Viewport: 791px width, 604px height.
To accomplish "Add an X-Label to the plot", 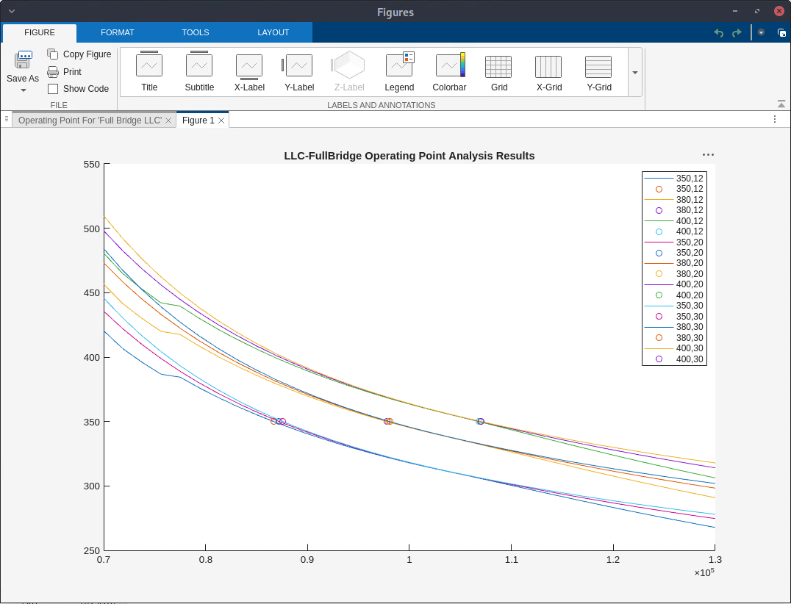I will (249, 71).
